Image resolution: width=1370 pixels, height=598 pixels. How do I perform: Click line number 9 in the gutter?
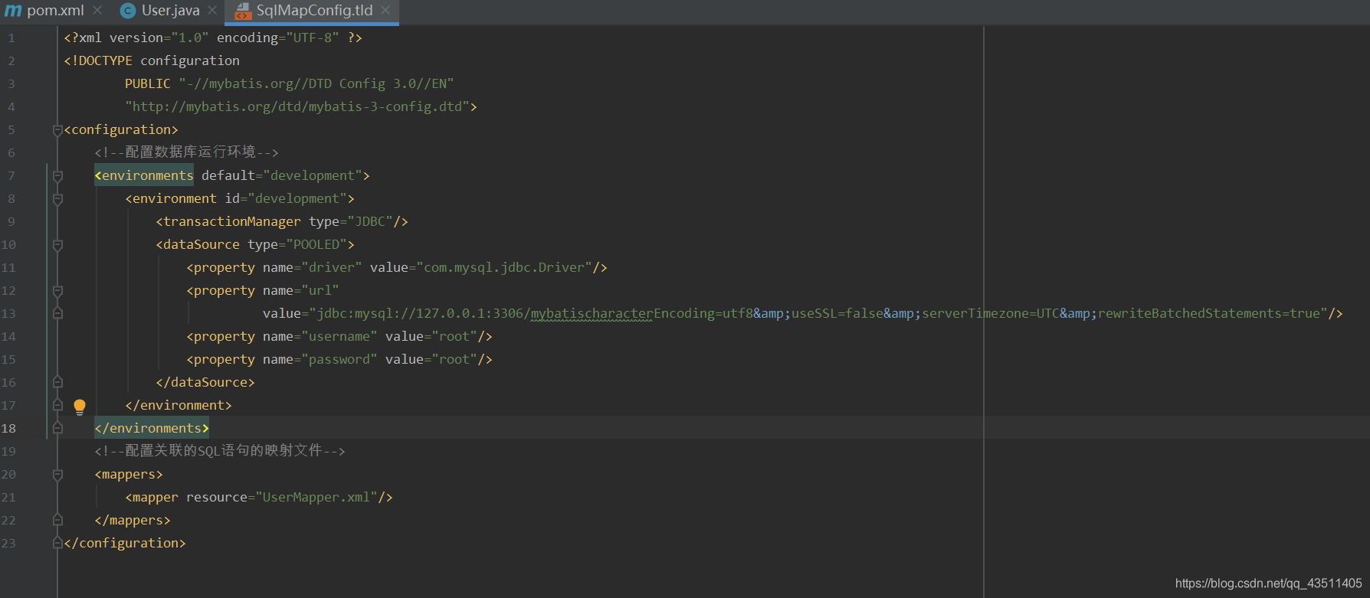click(11, 221)
